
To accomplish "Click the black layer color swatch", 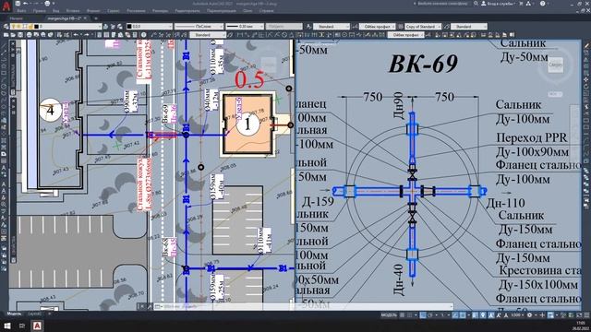I will click(x=36, y=27).
